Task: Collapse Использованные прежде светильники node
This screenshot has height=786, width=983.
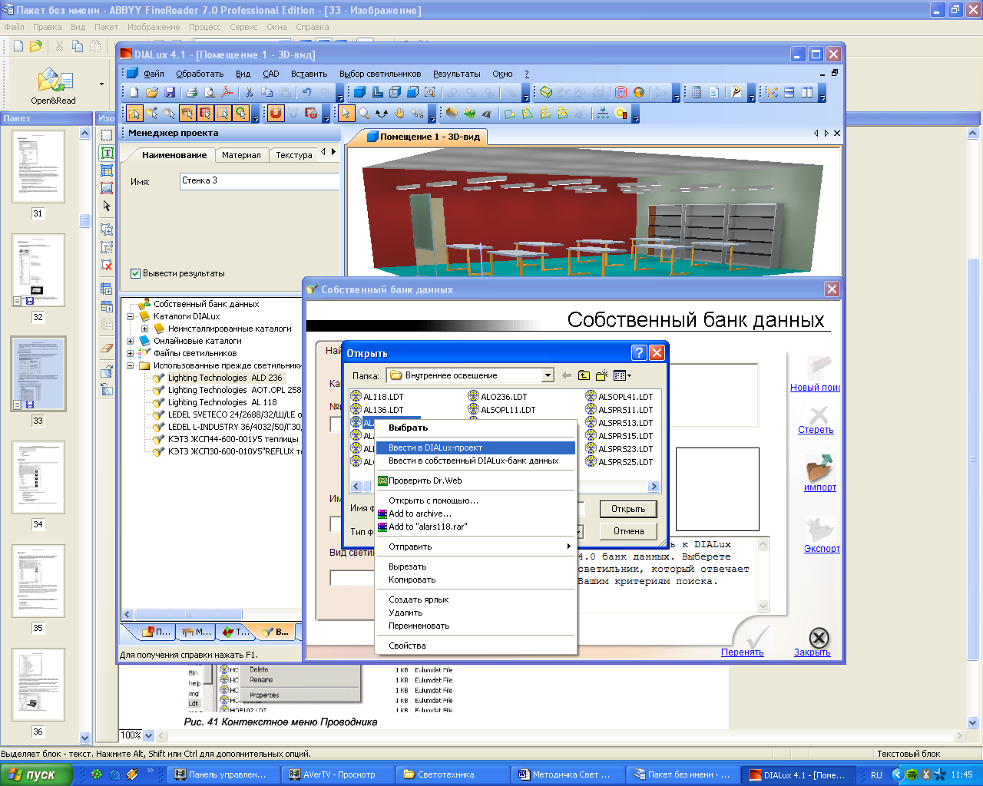Action: [130, 365]
